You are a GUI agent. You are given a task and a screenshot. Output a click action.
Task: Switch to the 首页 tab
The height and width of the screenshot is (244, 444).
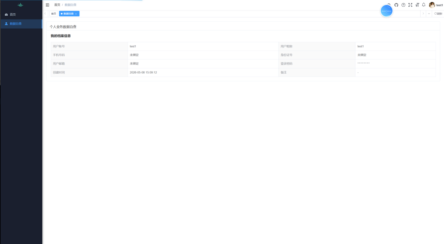tap(54, 14)
